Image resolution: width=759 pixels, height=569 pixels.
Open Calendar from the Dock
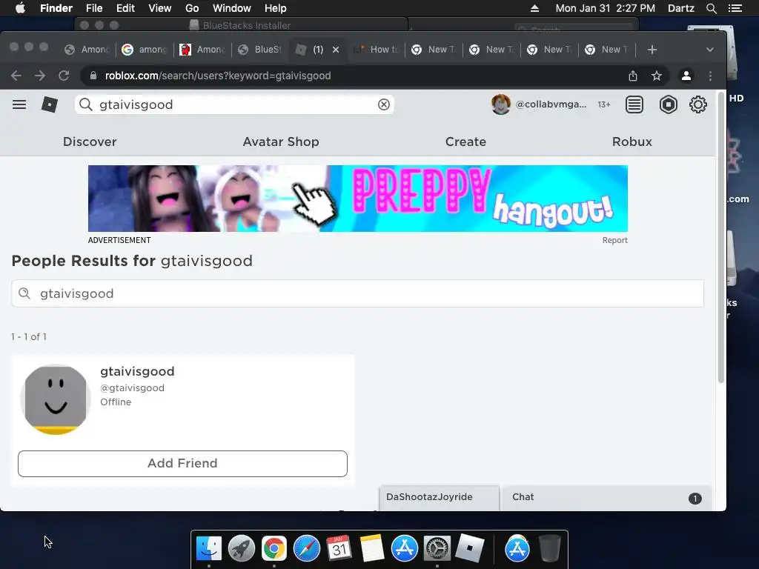tap(339, 549)
